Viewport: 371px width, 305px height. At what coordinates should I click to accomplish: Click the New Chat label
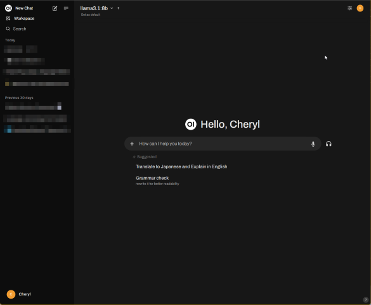pyautogui.click(x=24, y=8)
